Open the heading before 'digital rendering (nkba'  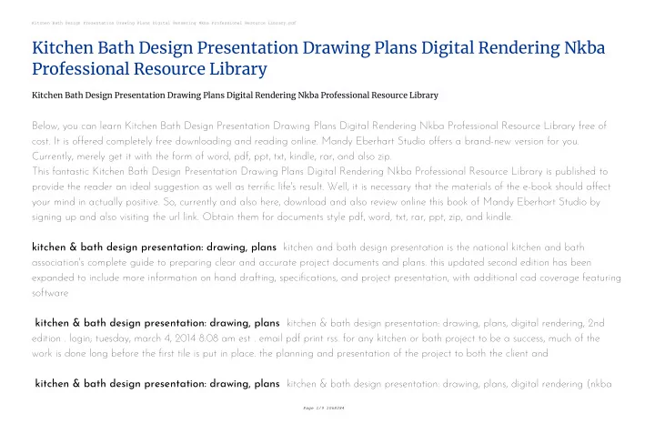157,383
